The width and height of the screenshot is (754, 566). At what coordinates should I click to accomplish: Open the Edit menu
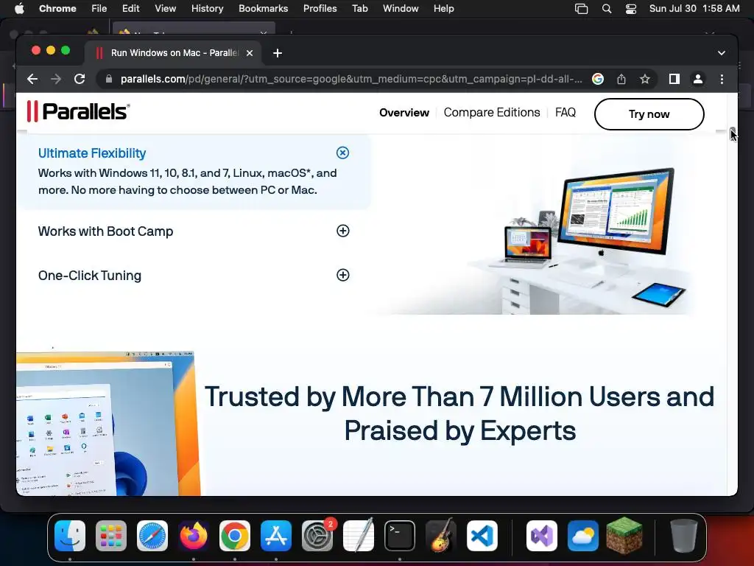(130, 9)
